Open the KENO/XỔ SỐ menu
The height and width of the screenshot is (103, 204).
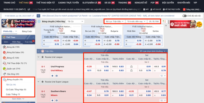coord(141,3)
